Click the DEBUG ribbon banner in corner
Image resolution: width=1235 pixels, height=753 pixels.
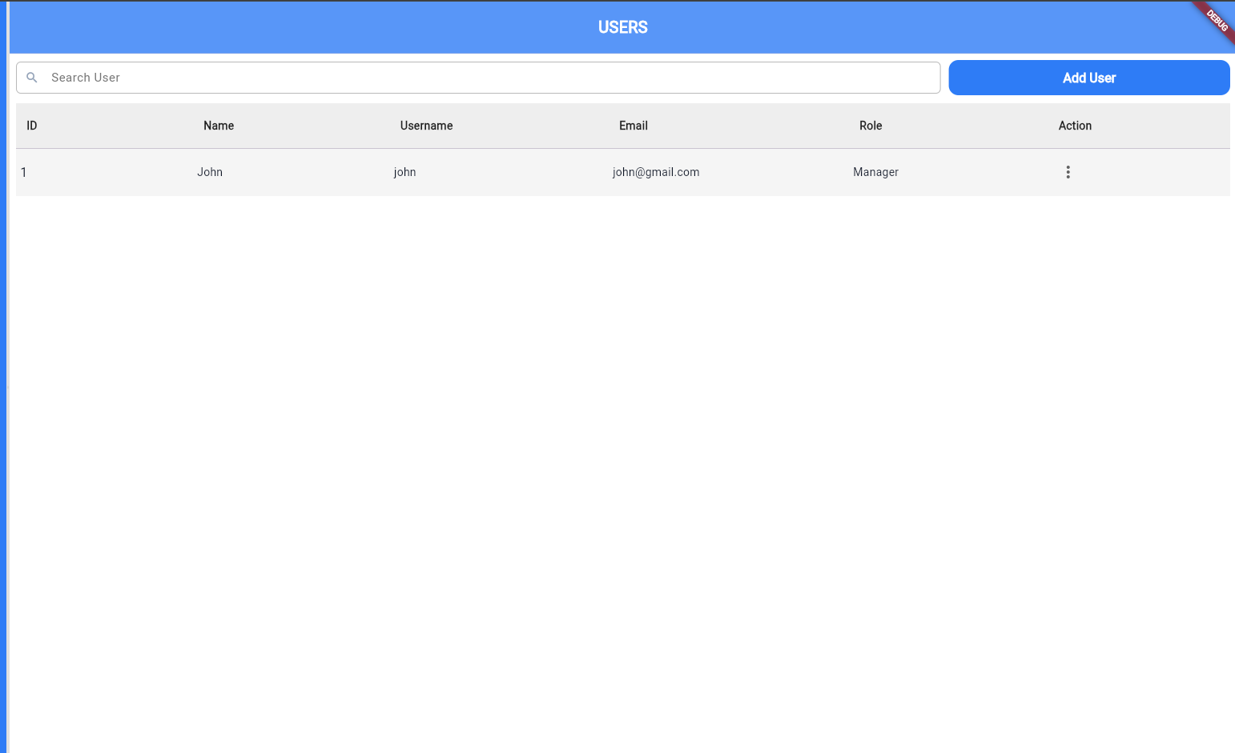coord(1217,19)
